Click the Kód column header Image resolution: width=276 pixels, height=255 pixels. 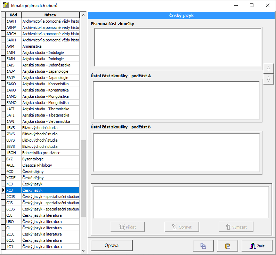click(x=14, y=15)
